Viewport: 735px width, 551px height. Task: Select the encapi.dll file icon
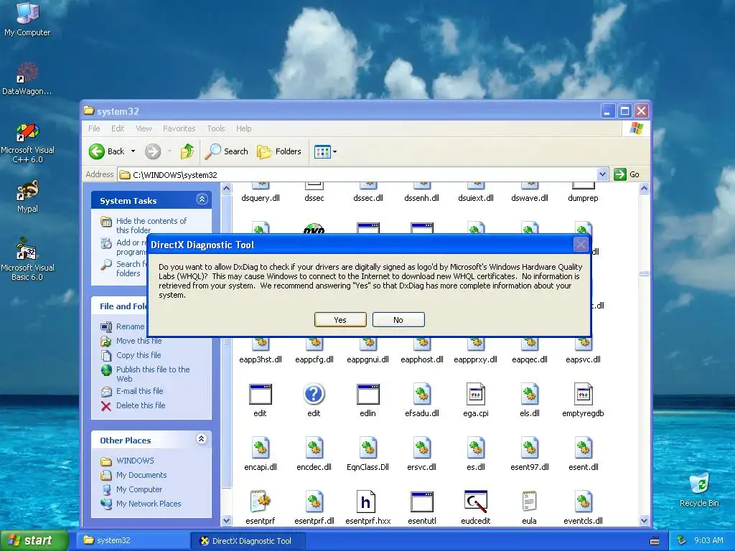(x=260, y=448)
